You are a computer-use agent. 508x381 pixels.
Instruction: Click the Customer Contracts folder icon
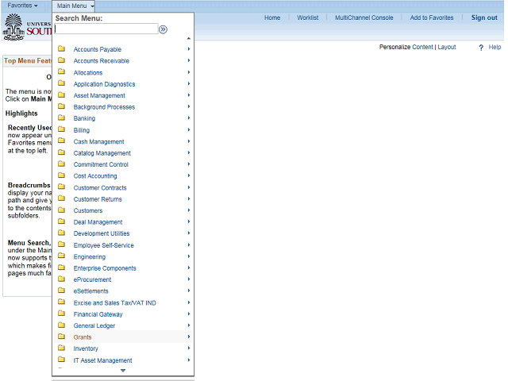(x=62, y=187)
